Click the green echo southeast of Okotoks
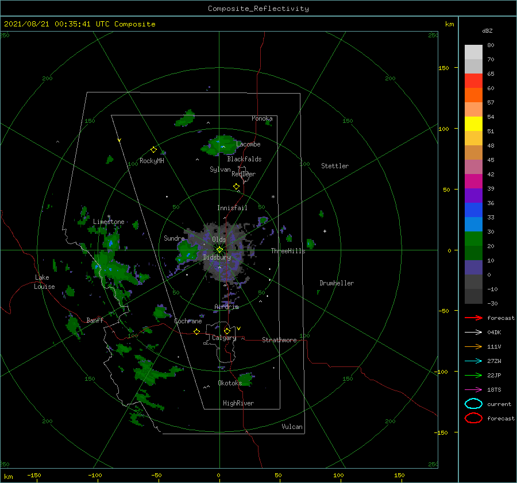The height and width of the screenshot is (483, 517). tap(246, 380)
